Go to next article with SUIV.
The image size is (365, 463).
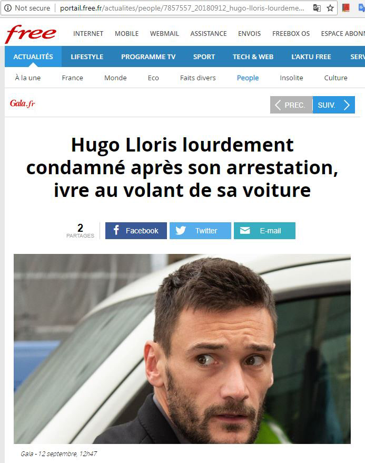pyautogui.click(x=334, y=105)
